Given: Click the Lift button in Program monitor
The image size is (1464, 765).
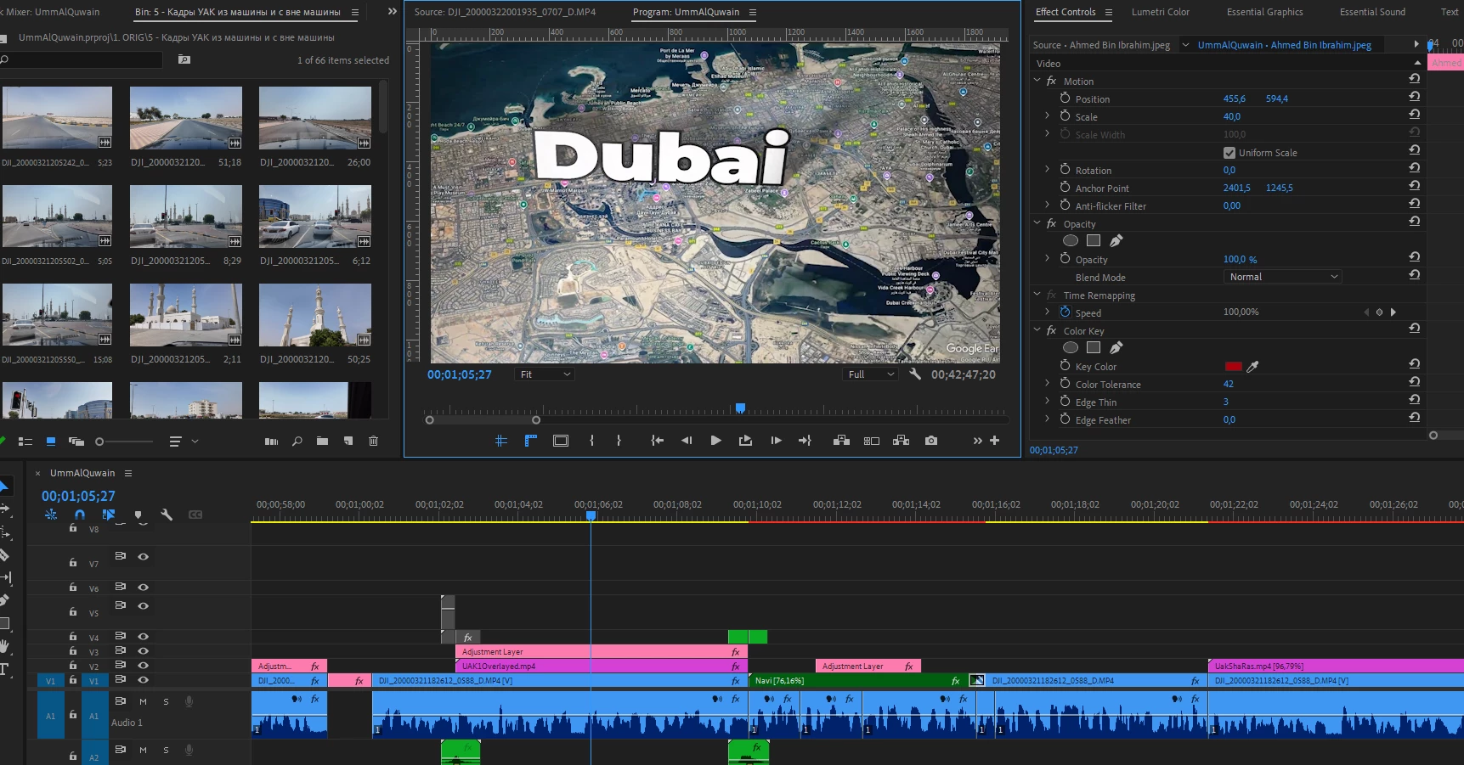Looking at the screenshot, I should coord(841,441).
